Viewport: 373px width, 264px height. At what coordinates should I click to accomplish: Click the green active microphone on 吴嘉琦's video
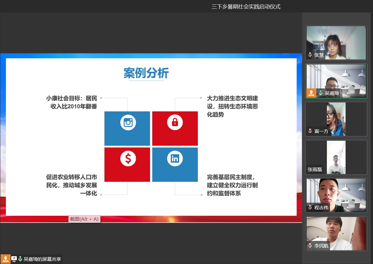pyautogui.click(x=321, y=93)
